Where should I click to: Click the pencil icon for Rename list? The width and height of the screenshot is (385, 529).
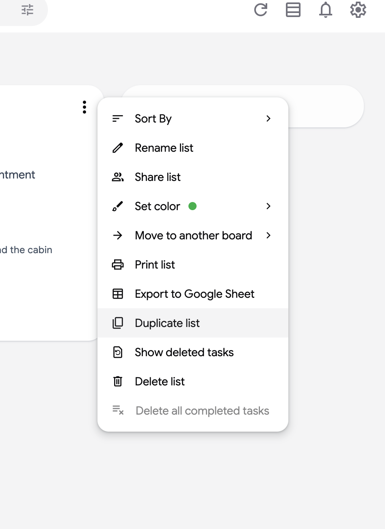click(x=118, y=148)
